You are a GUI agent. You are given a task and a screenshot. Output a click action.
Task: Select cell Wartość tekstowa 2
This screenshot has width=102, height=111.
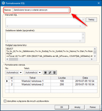point(32,85)
